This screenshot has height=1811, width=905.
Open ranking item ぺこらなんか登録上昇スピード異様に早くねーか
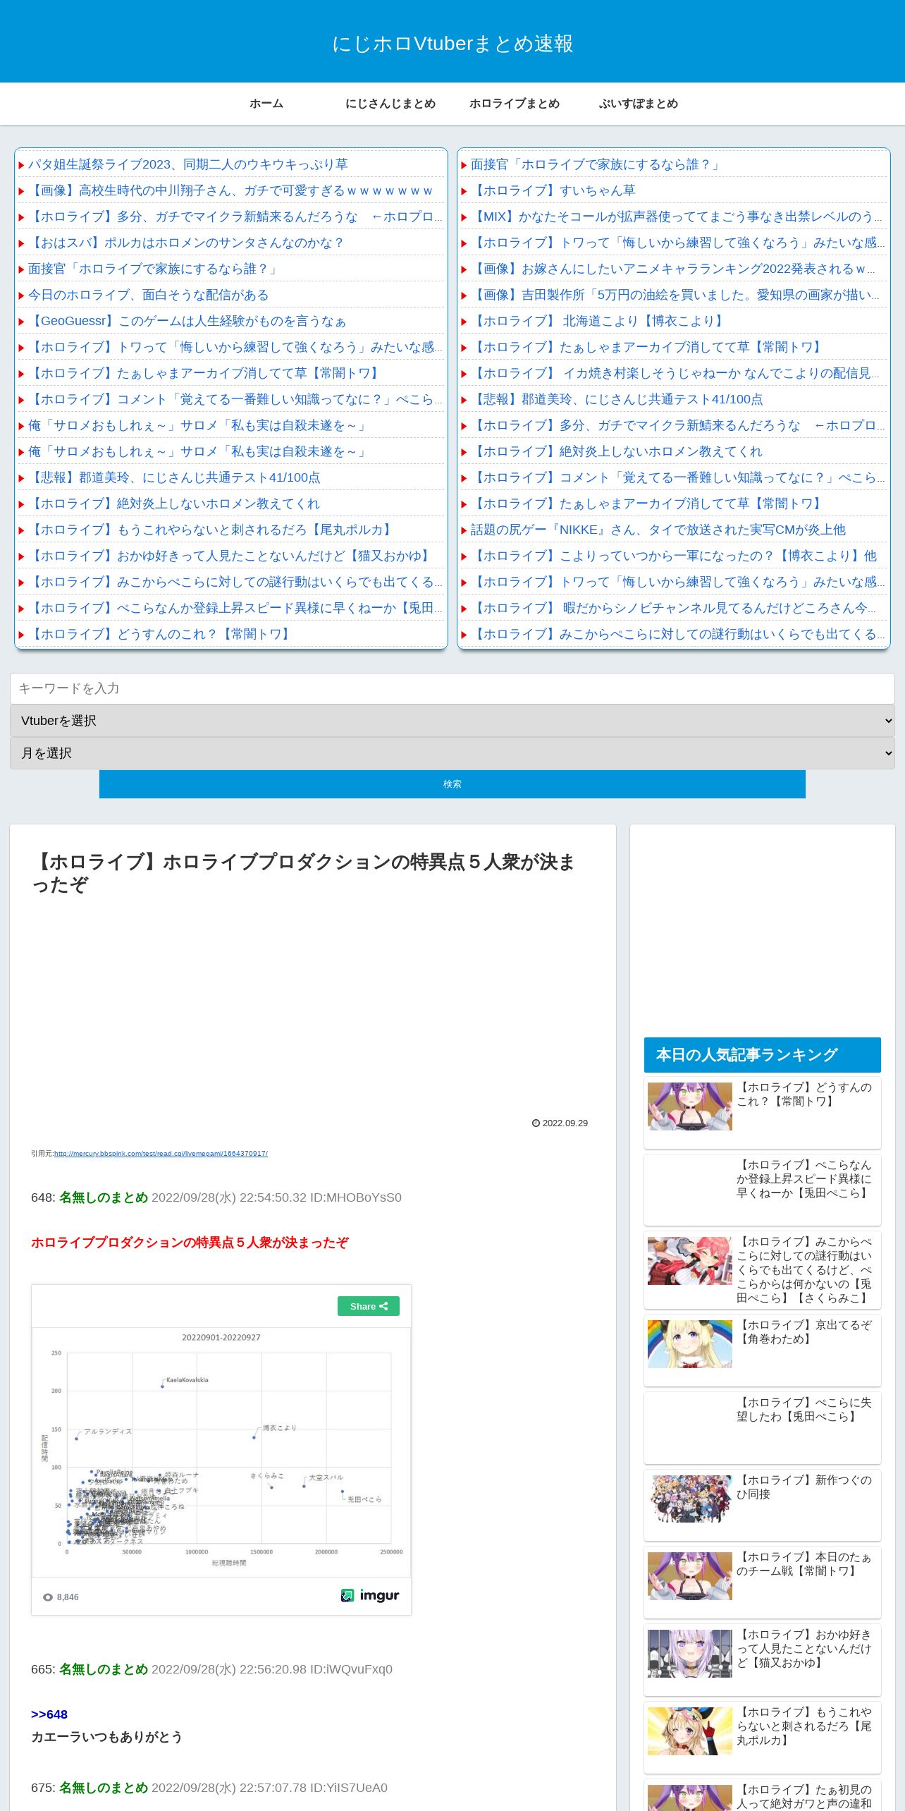click(763, 1190)
